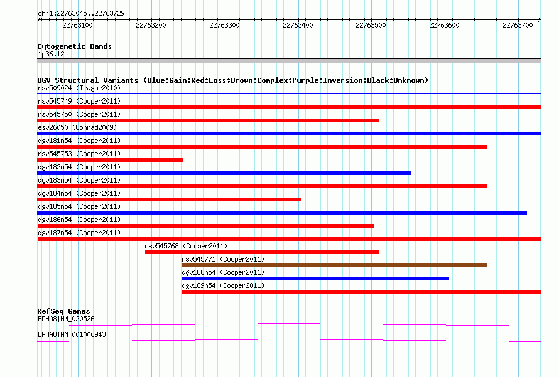Open the esv26050 (Conrad2009) label
Image resolution: width=559 pixels, height=377 pixels.
tap(77, 127)
